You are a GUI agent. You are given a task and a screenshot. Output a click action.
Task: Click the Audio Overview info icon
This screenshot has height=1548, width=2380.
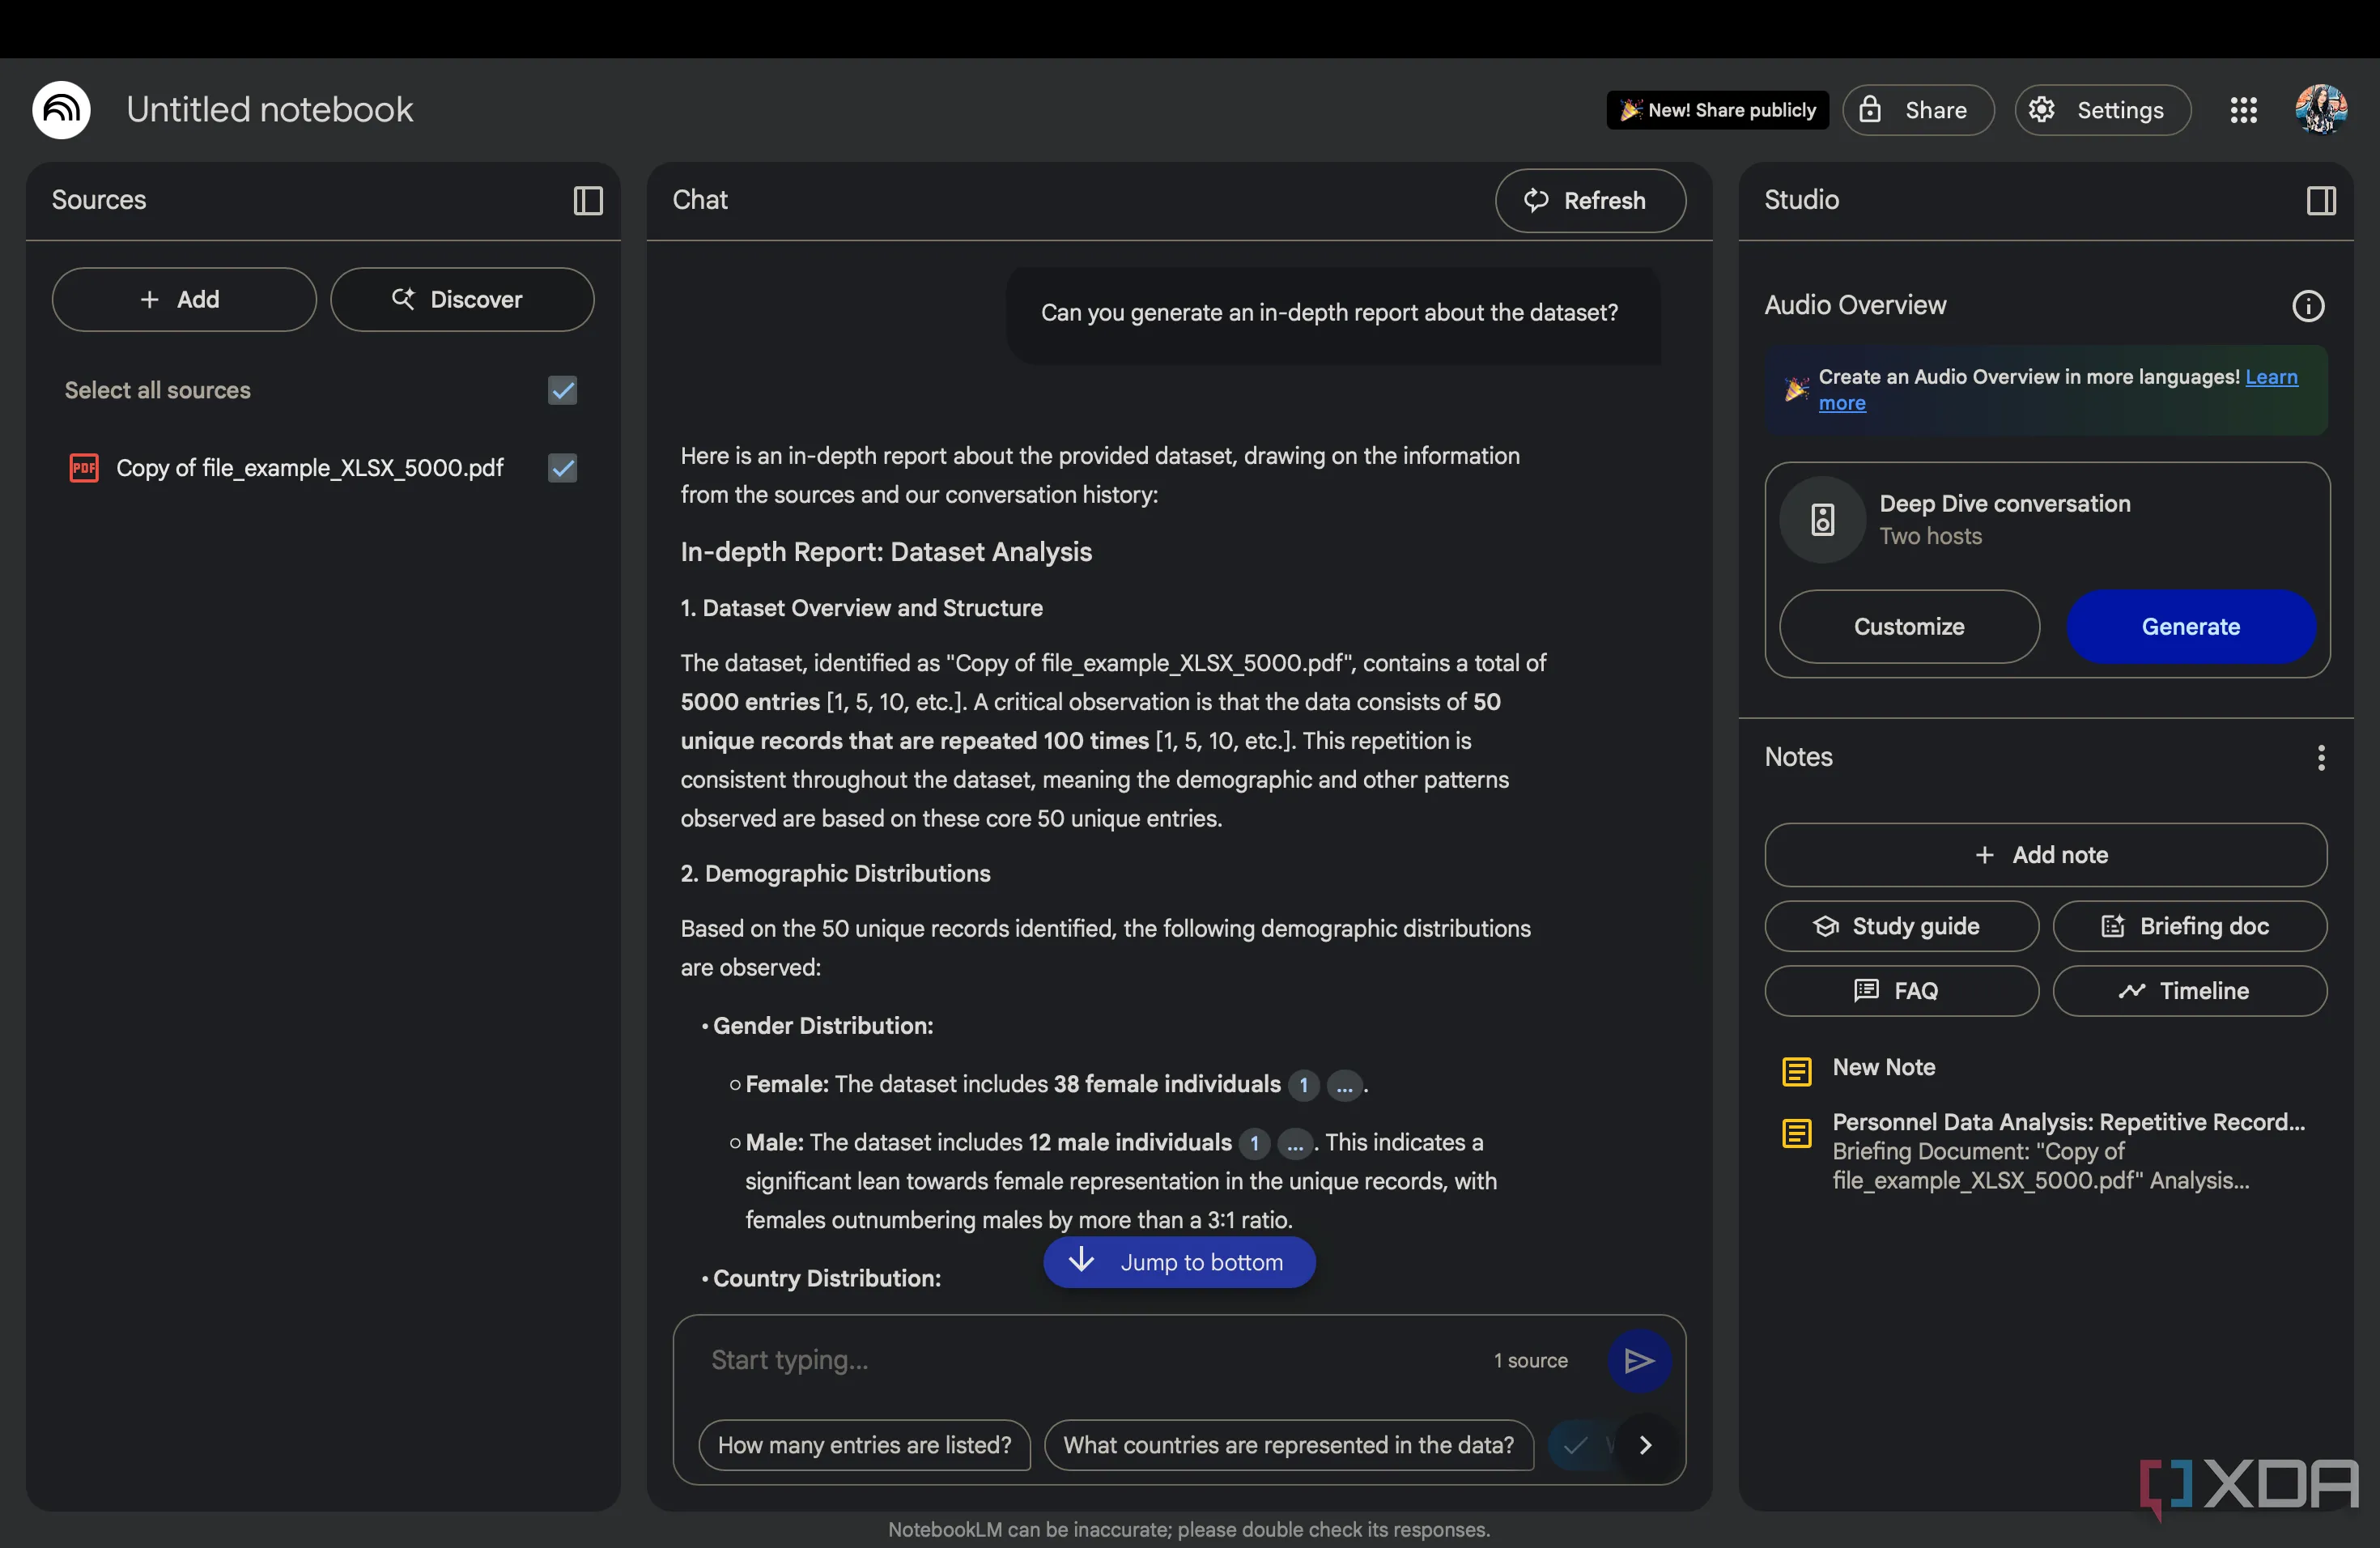(x=2307, y=306)
